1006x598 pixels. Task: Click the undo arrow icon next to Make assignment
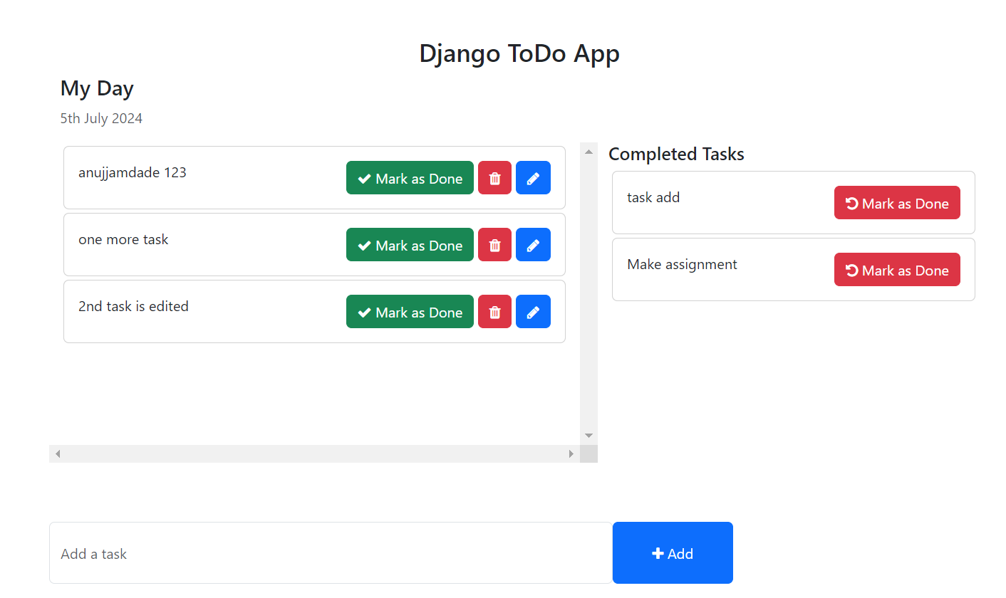852,269
